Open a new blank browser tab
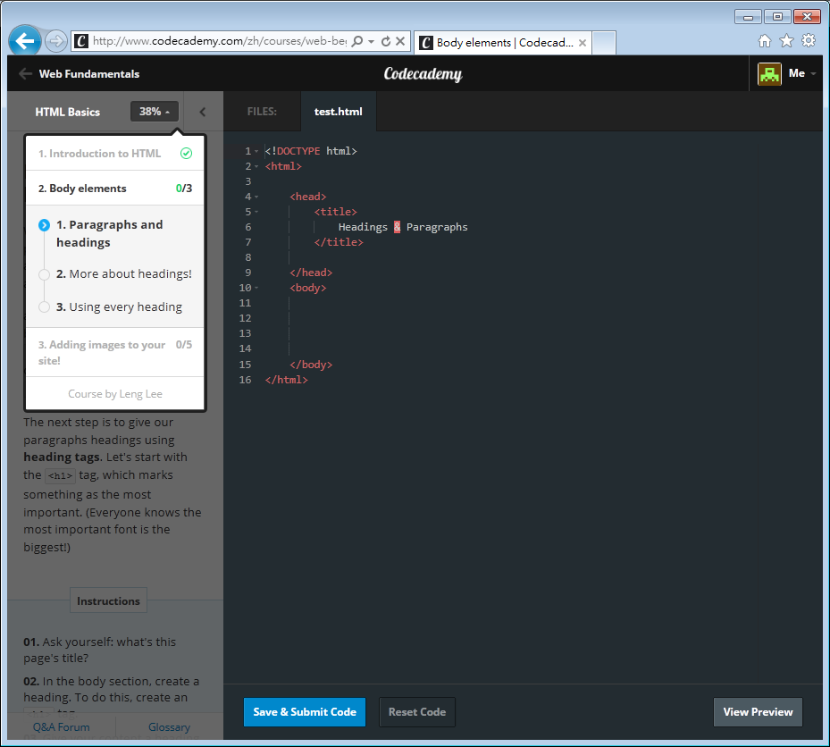 tap(603, 43)
